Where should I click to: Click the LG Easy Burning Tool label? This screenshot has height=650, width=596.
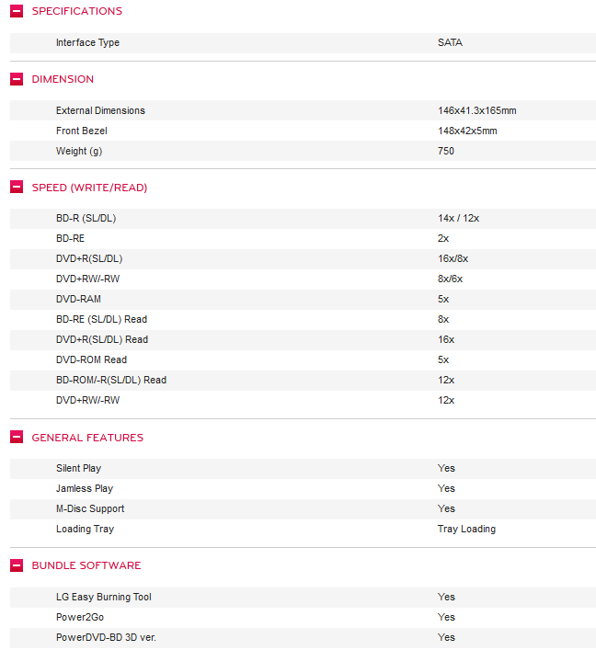pyautogui.click(x=104, y=598)
